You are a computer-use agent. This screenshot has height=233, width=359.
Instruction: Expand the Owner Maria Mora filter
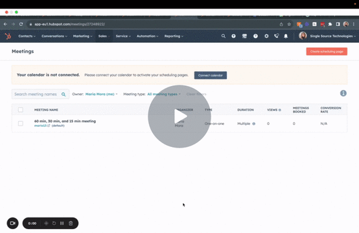(102, 94)
